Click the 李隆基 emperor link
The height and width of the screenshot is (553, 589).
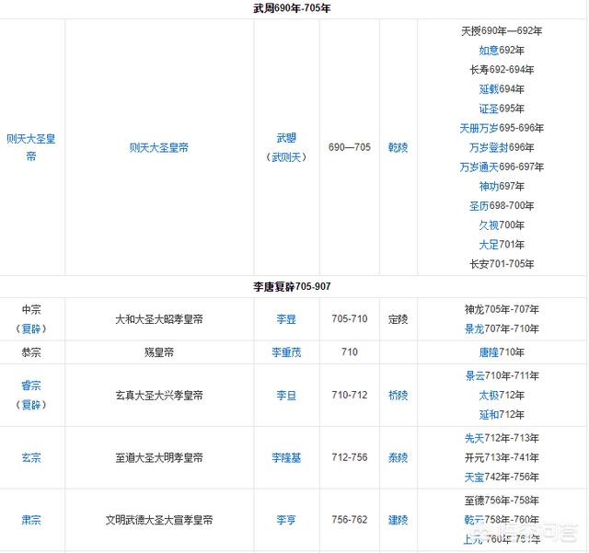click(x=286, y=457)
